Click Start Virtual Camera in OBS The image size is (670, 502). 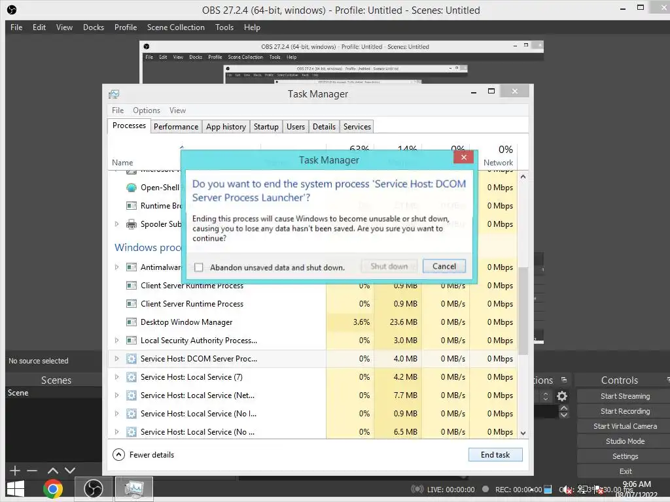[x=625, y=426]
